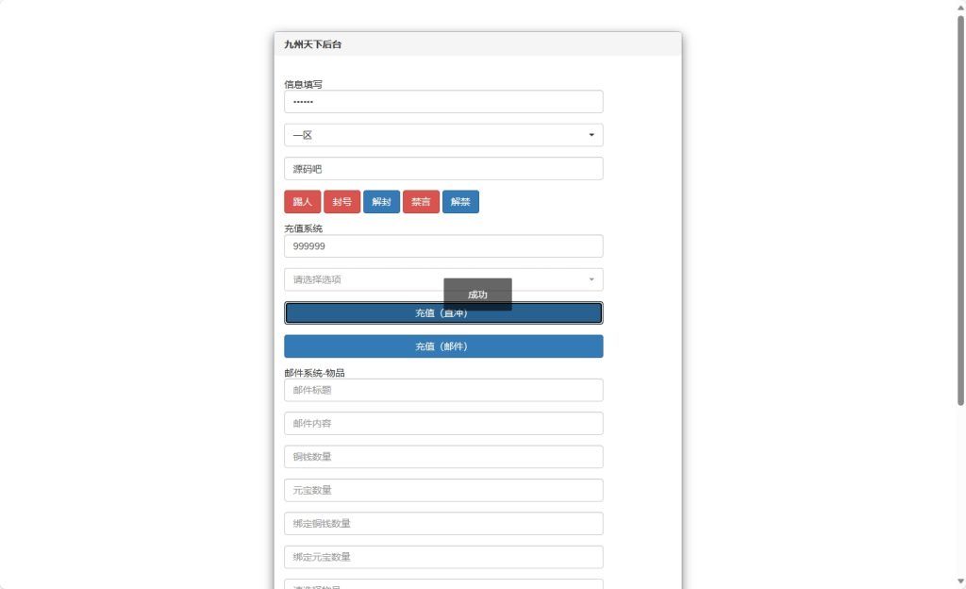Click the 铜钱数量 input field
The image size is (966, 589).
click(x=443, y=457)
